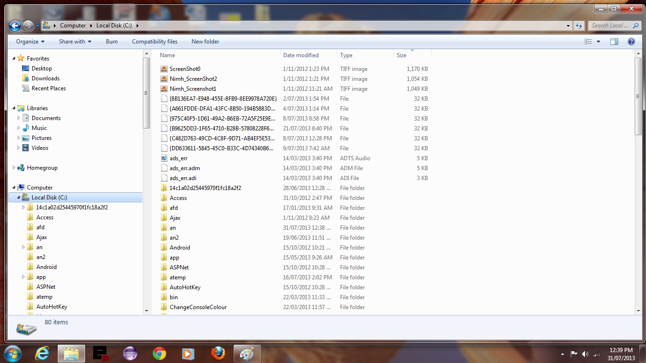Select Downloads in the Favorites list
646x363 pixels.
click(x=45, y=78)
